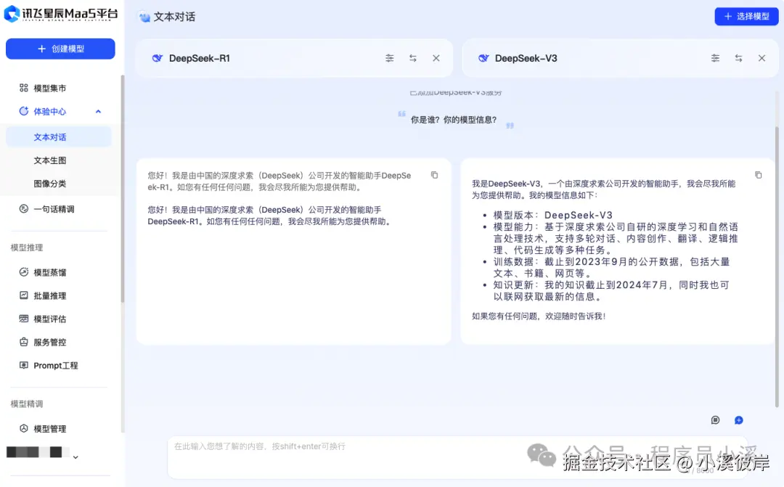The height and width of the screenshot is (487, 784).
Task: Click the 模型管理 icon
Action: (23, 428)
